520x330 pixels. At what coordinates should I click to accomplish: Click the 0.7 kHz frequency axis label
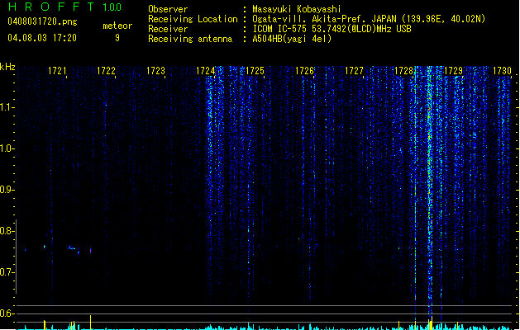(7, 272)
